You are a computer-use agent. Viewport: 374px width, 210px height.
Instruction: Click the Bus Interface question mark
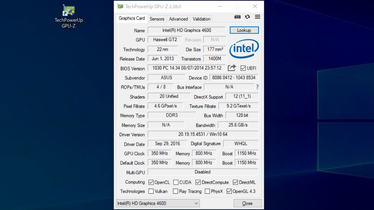click(x=257, y=87)
